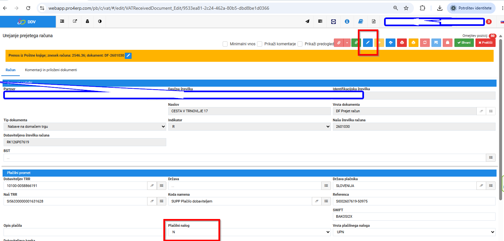Click the red print button

pyautogui.click(x=402, y=42)
